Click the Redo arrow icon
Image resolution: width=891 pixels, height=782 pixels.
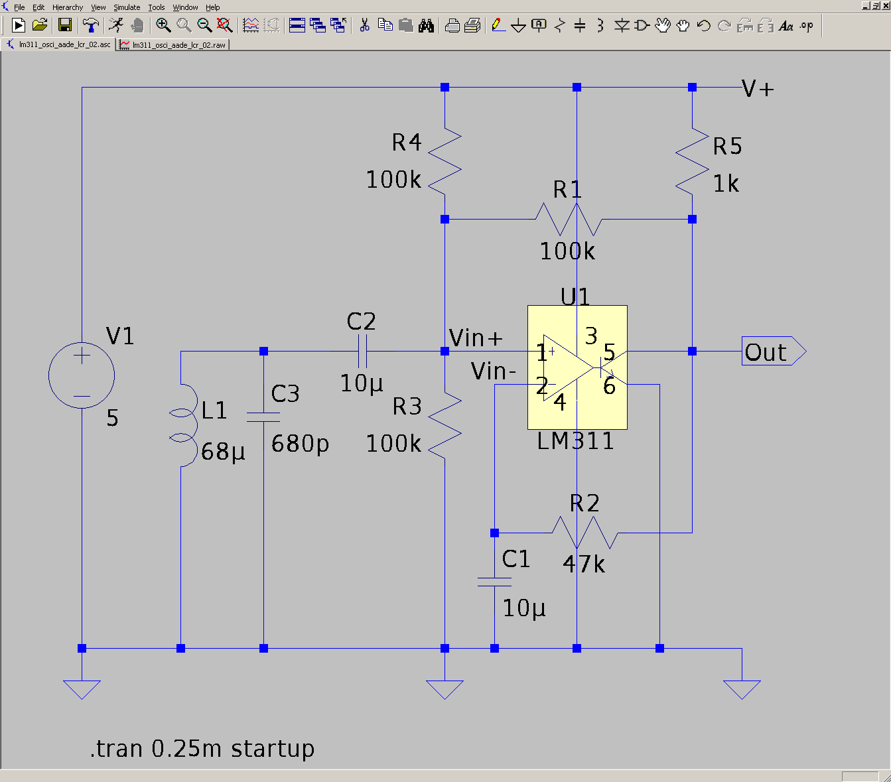(724, 25)
